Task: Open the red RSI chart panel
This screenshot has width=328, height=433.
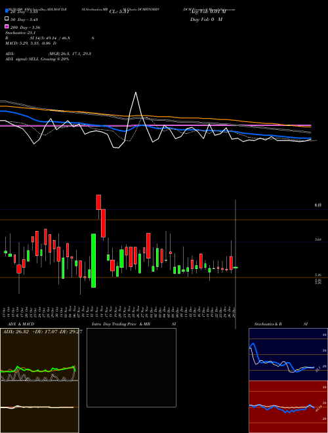Action: point(288,407)
